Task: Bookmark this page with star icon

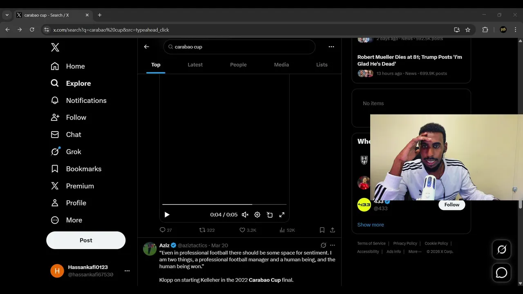Action: [468, 30]
